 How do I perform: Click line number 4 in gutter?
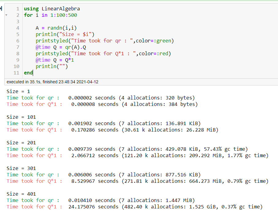(x=18, y=28)
